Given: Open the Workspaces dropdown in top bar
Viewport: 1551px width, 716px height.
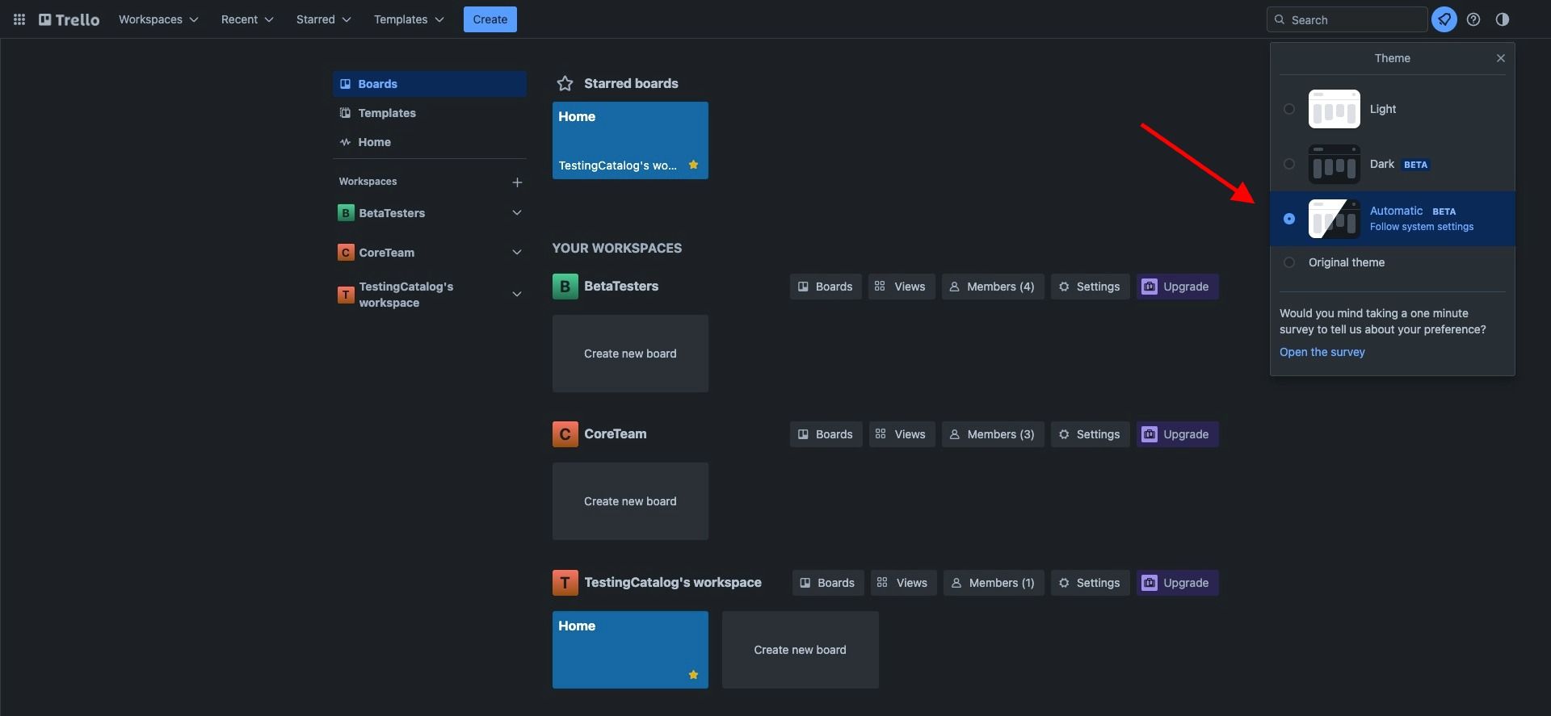Looking at the screenshot, I should click(158, 19).
